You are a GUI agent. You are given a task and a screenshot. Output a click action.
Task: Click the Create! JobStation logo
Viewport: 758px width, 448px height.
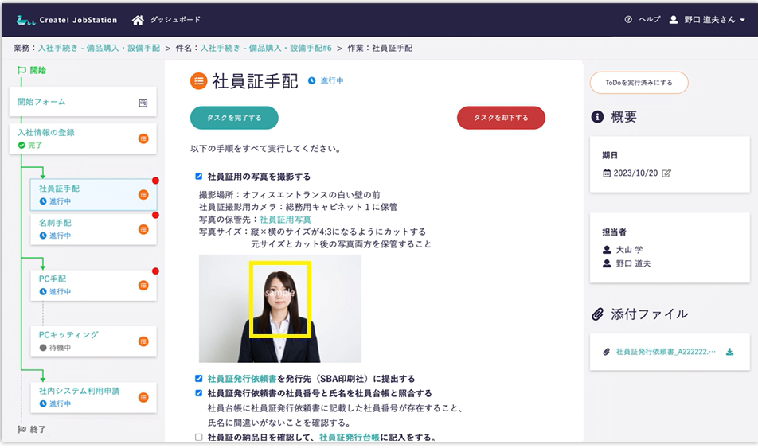tap(67, 20)
